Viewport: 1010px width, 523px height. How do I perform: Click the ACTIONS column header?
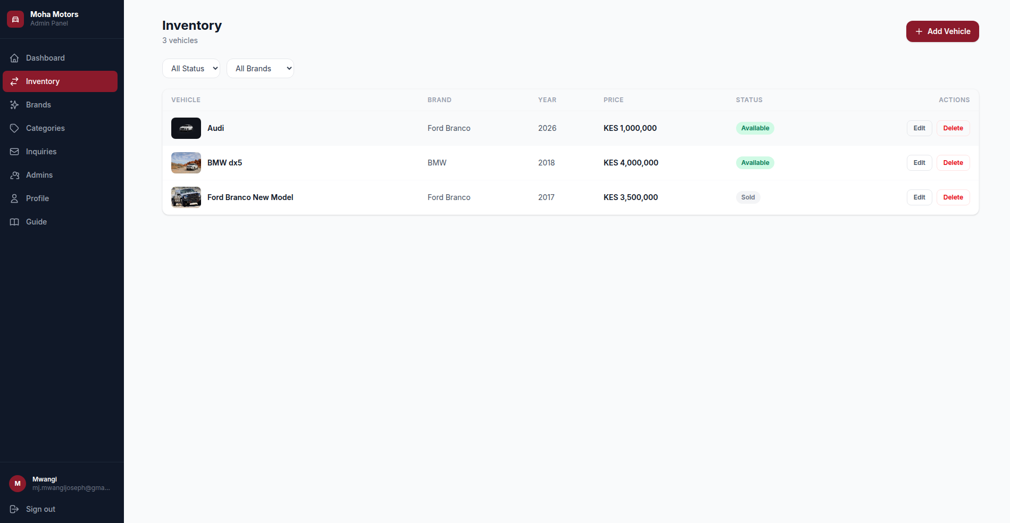[x=954, y=100]
